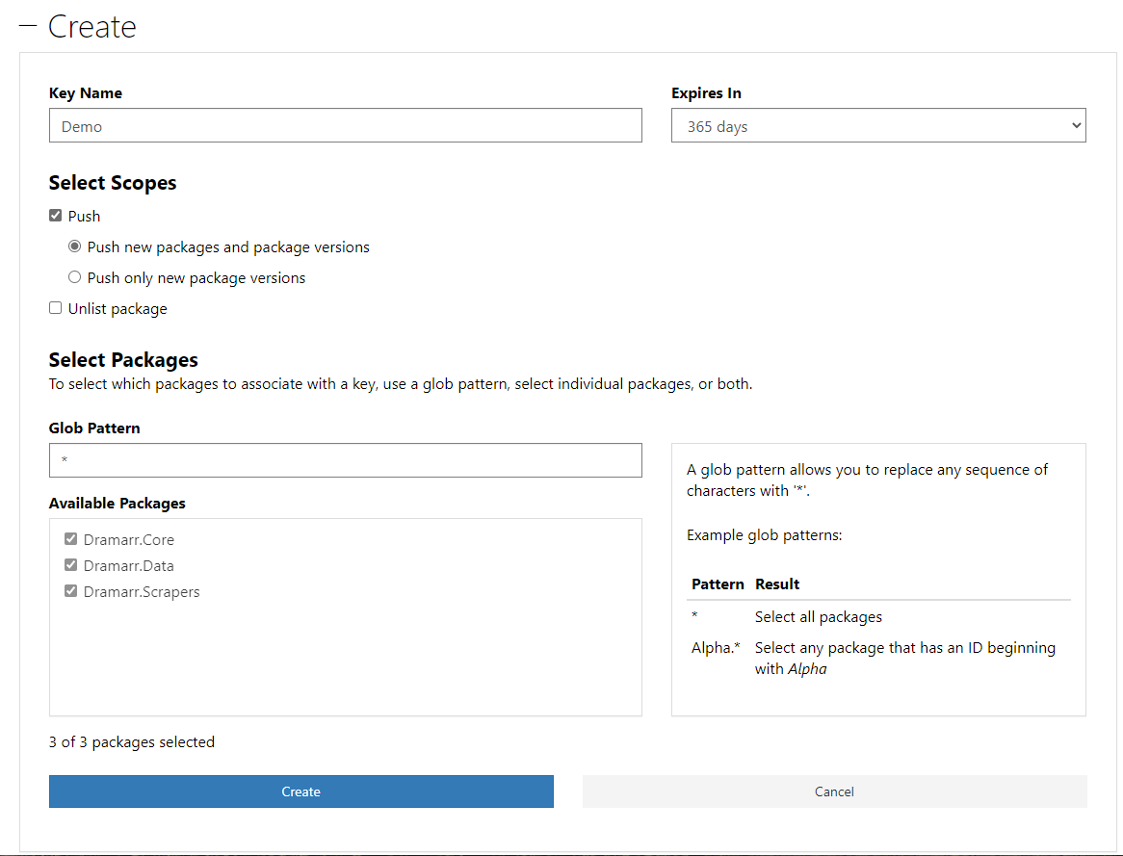Click the Key Name field label
Screen dimensions: 1123x856
[x=86, y=93]
